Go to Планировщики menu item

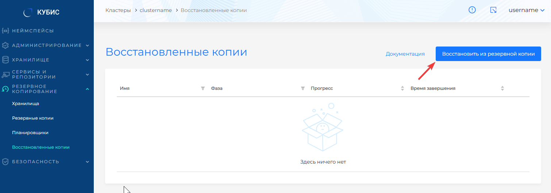[x=30, y=133]
